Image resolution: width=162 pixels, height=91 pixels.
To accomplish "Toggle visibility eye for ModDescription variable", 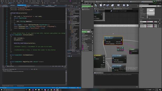I will (92, 46).
